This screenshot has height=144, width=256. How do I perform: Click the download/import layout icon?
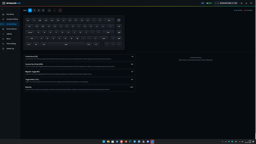tap(49, 10)
